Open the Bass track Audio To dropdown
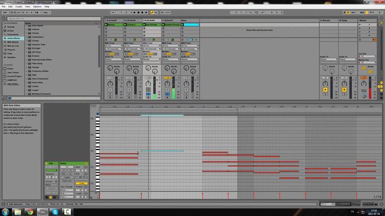This screenshot has width=385, height=216. point(190,59)
